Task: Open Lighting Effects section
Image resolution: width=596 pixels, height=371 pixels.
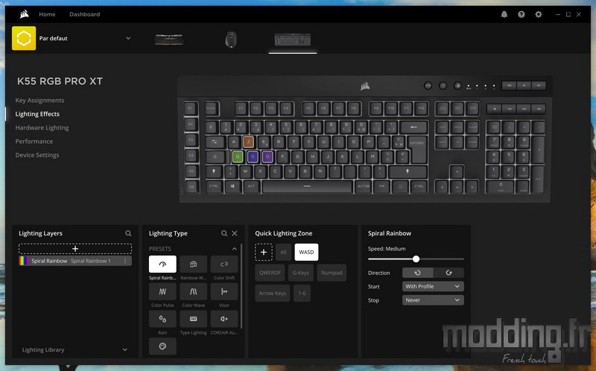Action: tap(37, 114)
